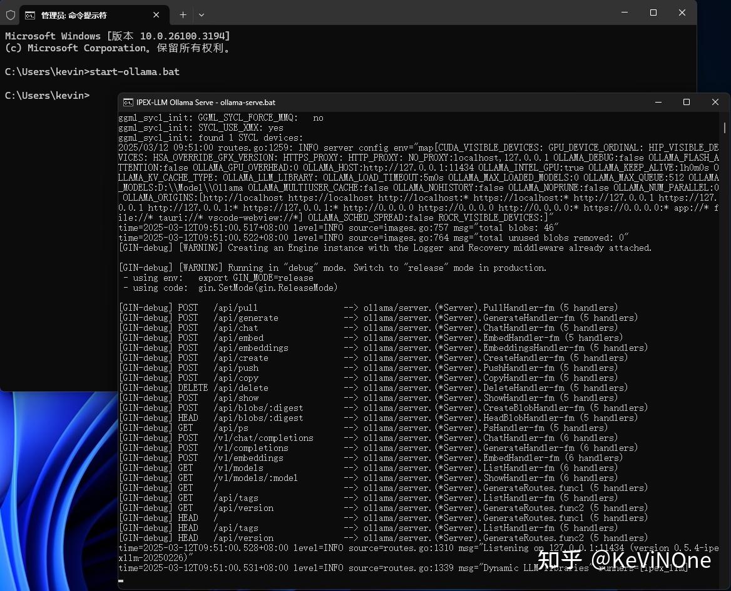Close the 管理员: 命令提示符 tab
Viewport: 731px width, 591px height.
[156, 14]
